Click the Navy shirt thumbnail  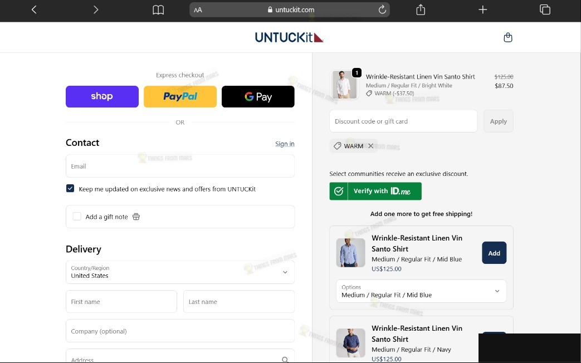point(350,342)
